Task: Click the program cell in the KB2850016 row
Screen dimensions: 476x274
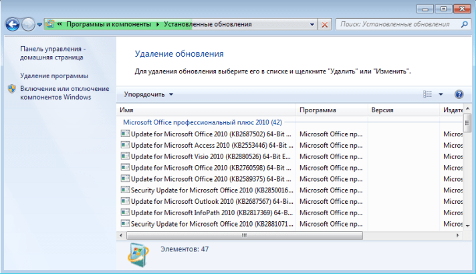Action: point(331,190)
